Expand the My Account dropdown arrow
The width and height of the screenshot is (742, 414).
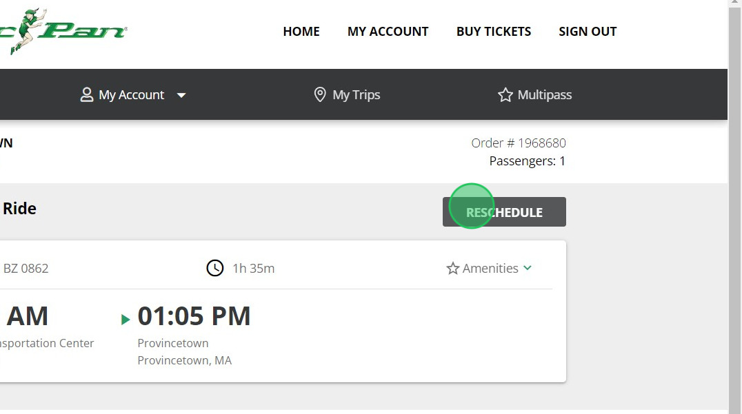coord(181,95)
